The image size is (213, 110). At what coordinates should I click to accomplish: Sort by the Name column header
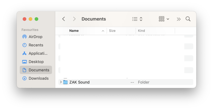click(x=74, y=31)
